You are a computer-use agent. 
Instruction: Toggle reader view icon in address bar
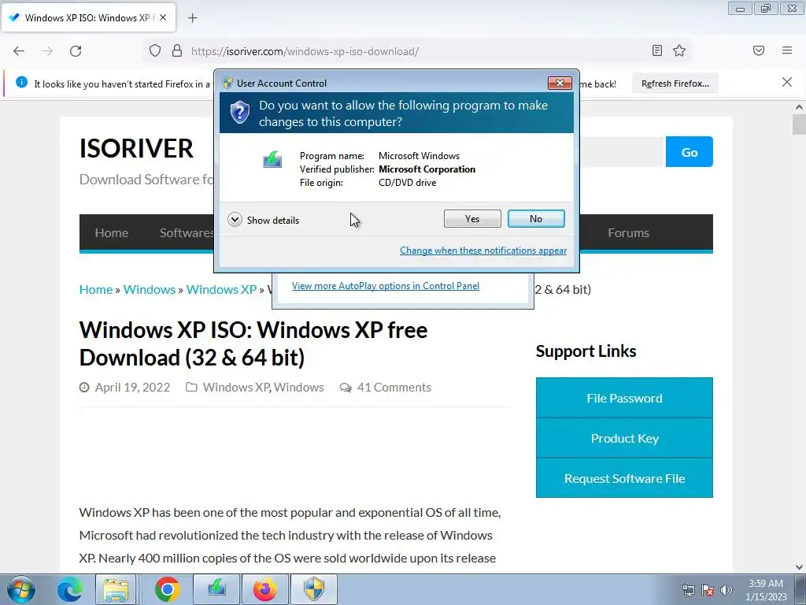[x=657, y=50]
